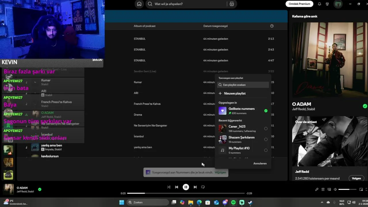Click the plus icon of Nieuwe playlist
This screenshot has height=207, width=368.
click(220, 93)
